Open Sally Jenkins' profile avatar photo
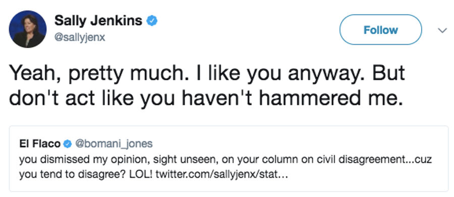 pyautogui.click(x=28, y=29)
